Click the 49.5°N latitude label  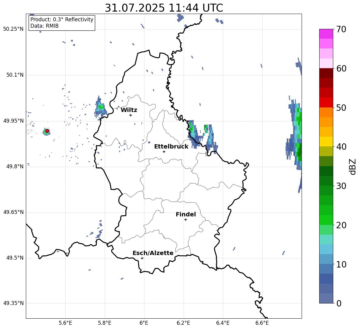[15, 258]
